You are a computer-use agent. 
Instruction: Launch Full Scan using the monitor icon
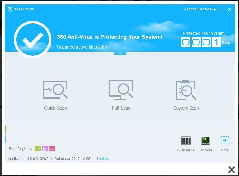[121, 90]
